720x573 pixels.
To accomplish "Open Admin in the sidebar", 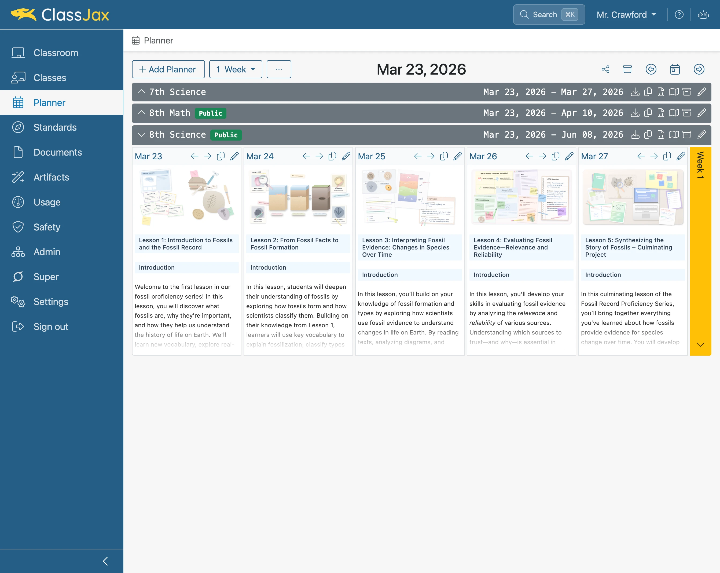I will point(62,252).
